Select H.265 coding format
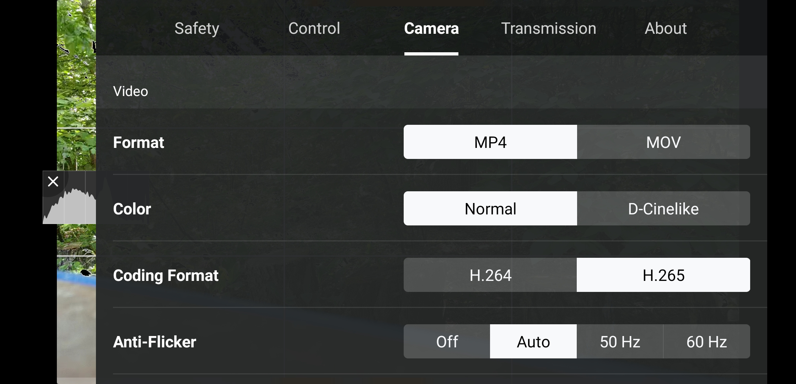Image resolution: width=796 pixels, height=384 pixels. click(663, 275)
